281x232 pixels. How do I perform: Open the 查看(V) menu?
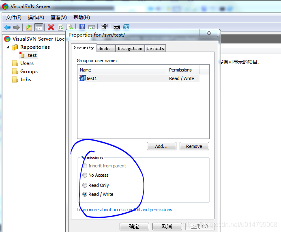coord(59,17)
